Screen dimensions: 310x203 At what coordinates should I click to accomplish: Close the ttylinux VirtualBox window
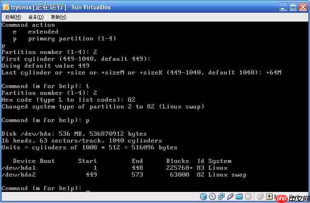(303, 8)
